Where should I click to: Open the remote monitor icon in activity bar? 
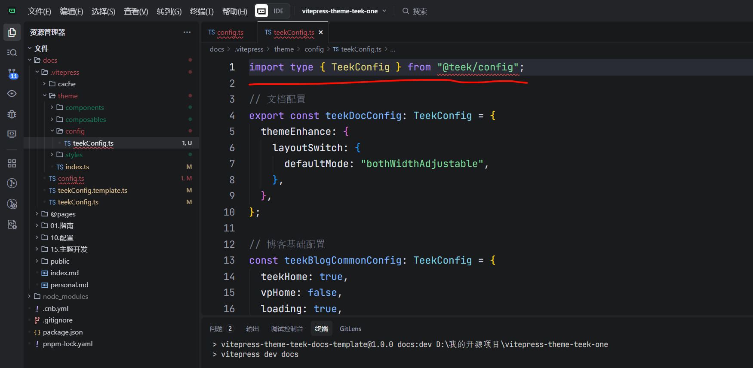(12, 134)
